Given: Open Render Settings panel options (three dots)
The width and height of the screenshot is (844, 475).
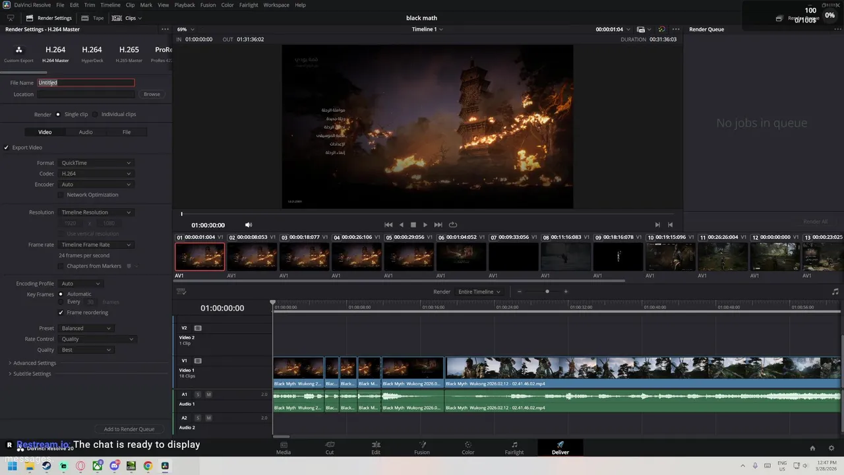Looking at the screenshot, I should point(165,29).
